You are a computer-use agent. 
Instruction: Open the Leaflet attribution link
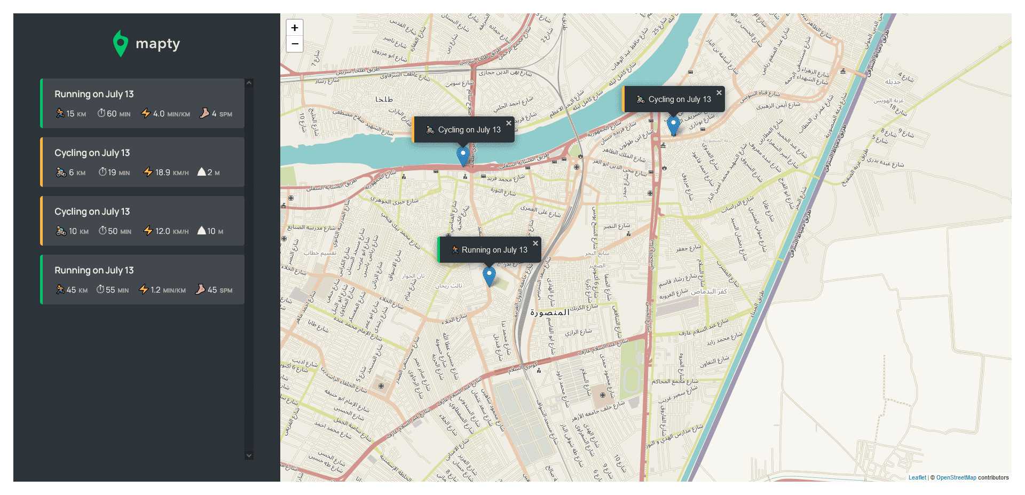[917, 477]
